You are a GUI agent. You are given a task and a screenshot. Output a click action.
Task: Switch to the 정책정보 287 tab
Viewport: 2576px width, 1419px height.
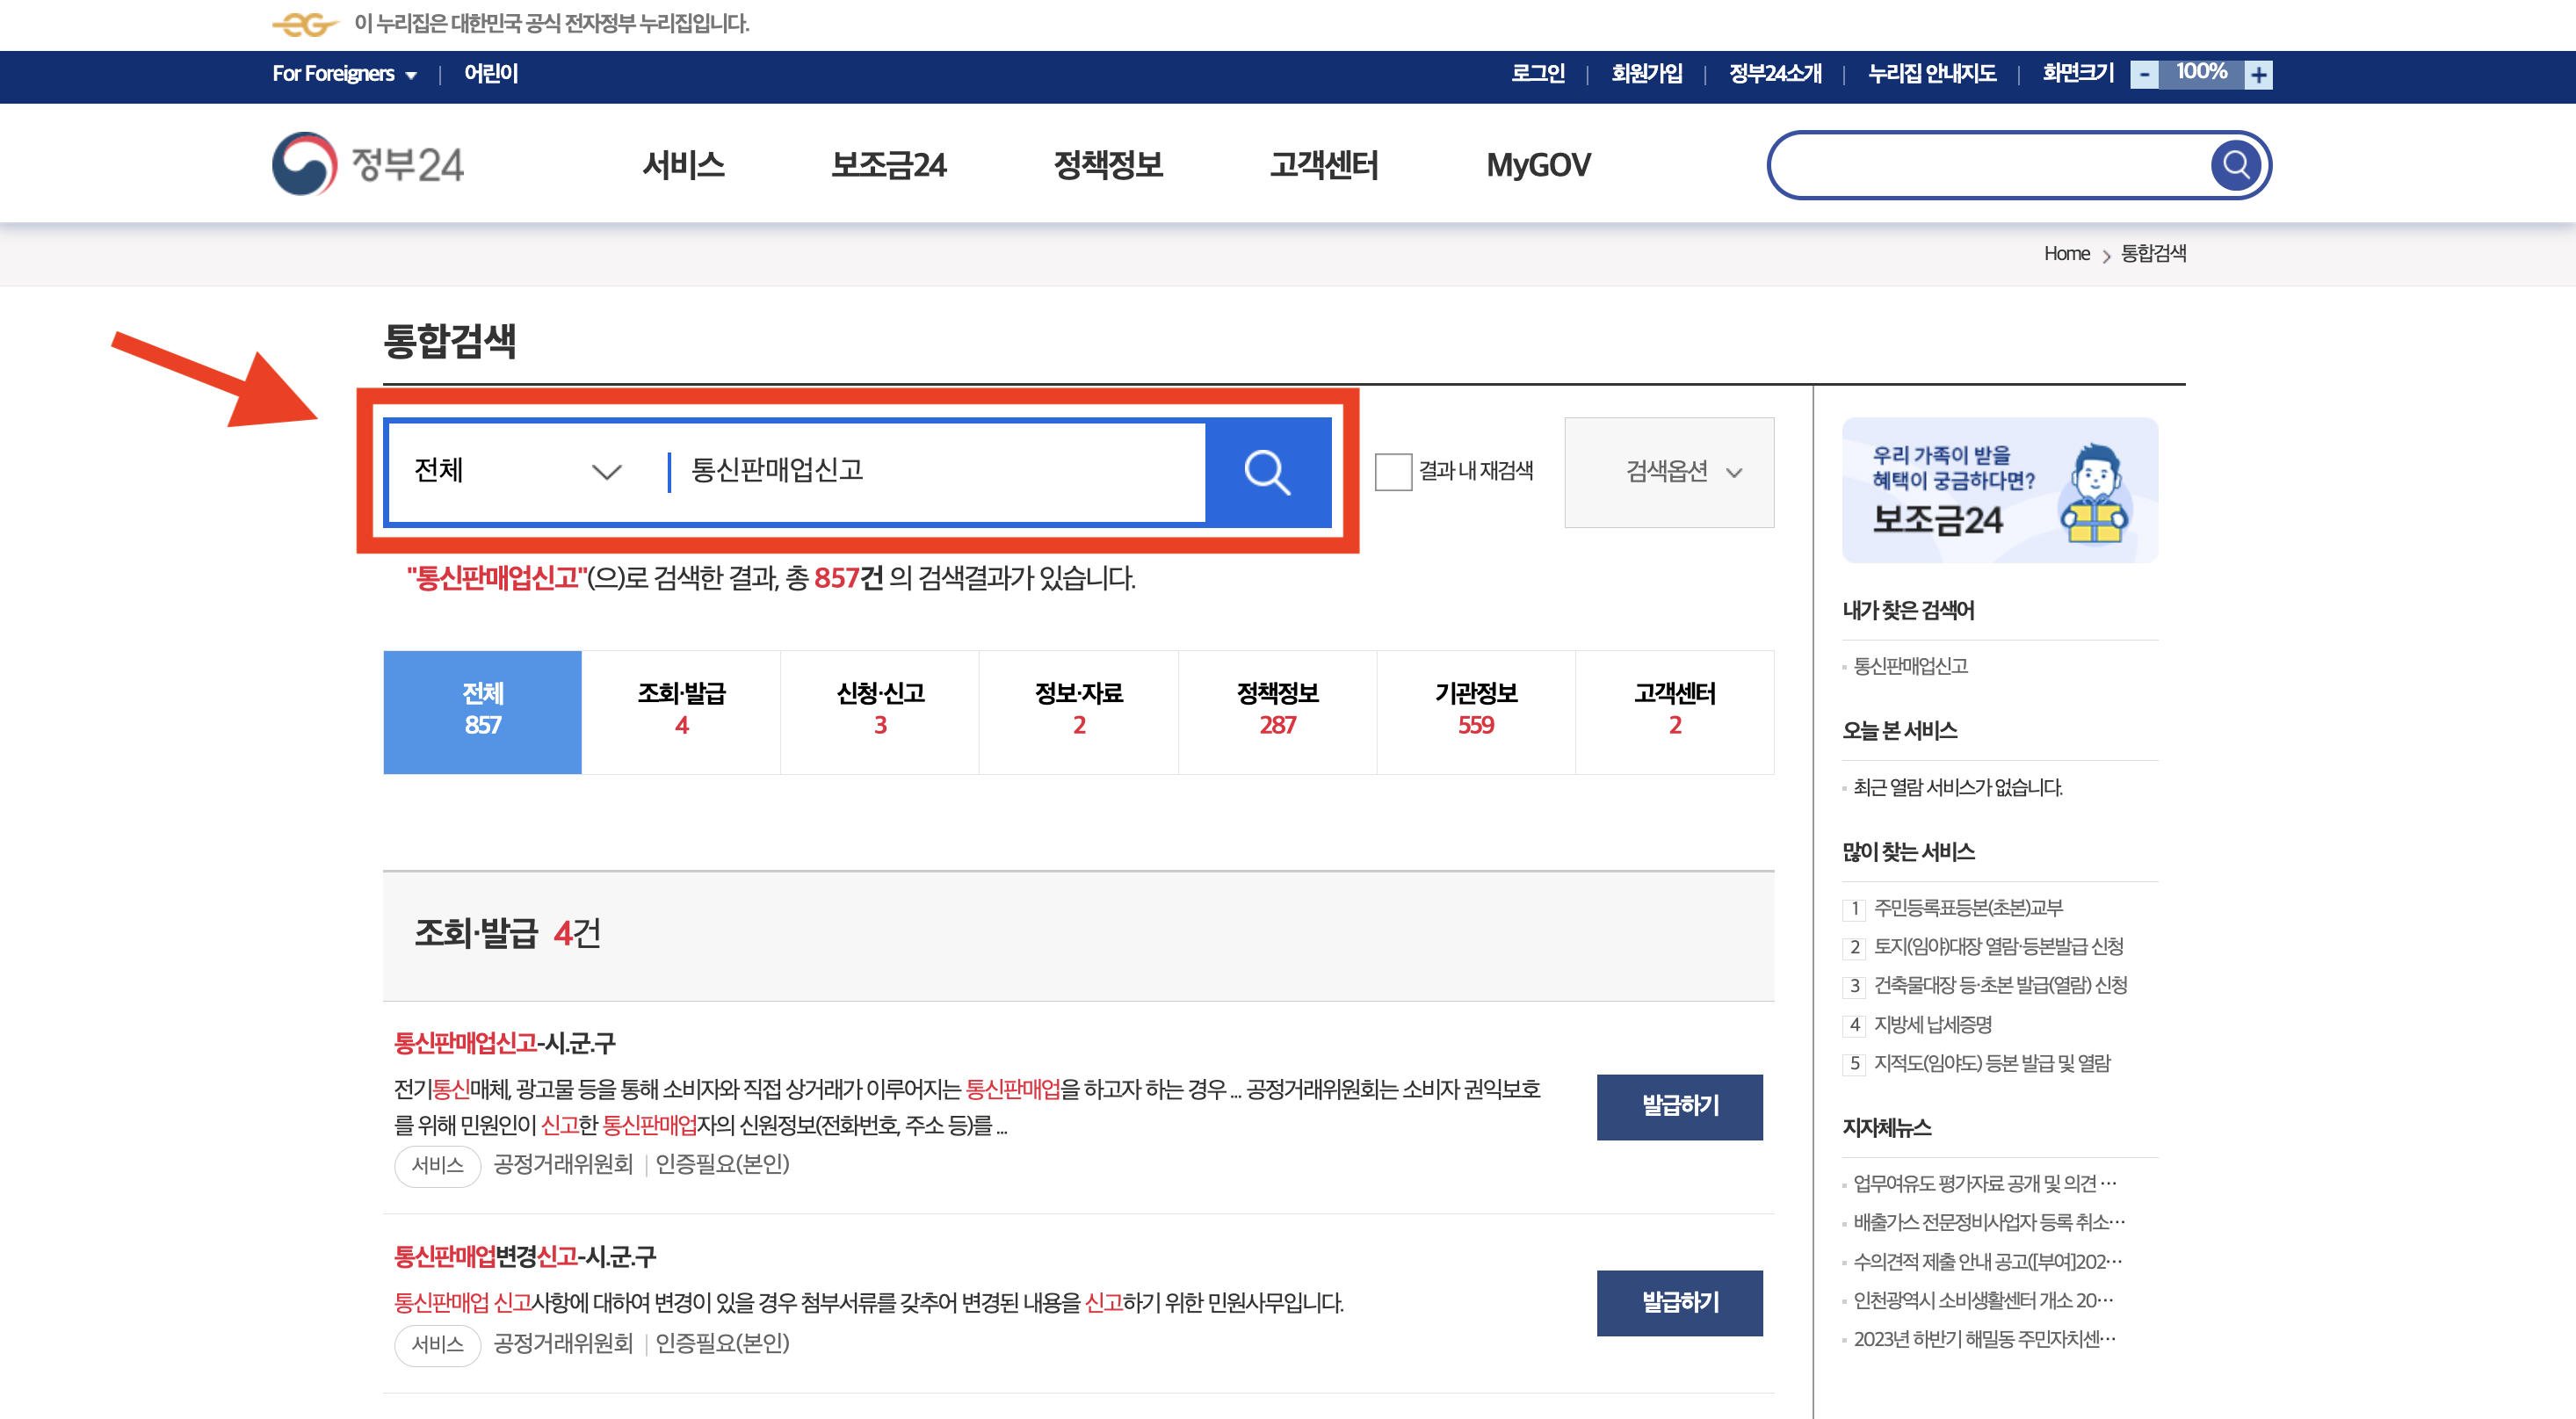point(1277,710)
